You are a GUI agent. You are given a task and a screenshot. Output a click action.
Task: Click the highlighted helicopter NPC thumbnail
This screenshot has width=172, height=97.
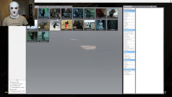click(x=55, y=25)
